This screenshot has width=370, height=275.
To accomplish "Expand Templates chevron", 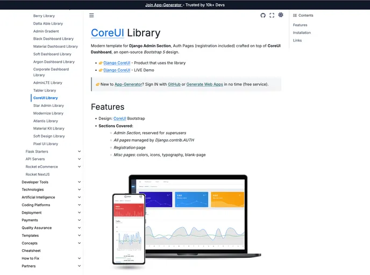I will pos(79,235).
